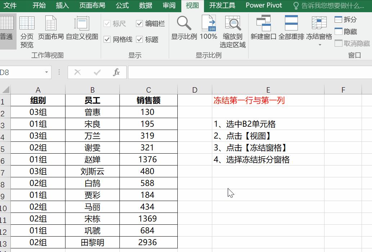Open the Power Pivot tab

(x=264, y=6)
